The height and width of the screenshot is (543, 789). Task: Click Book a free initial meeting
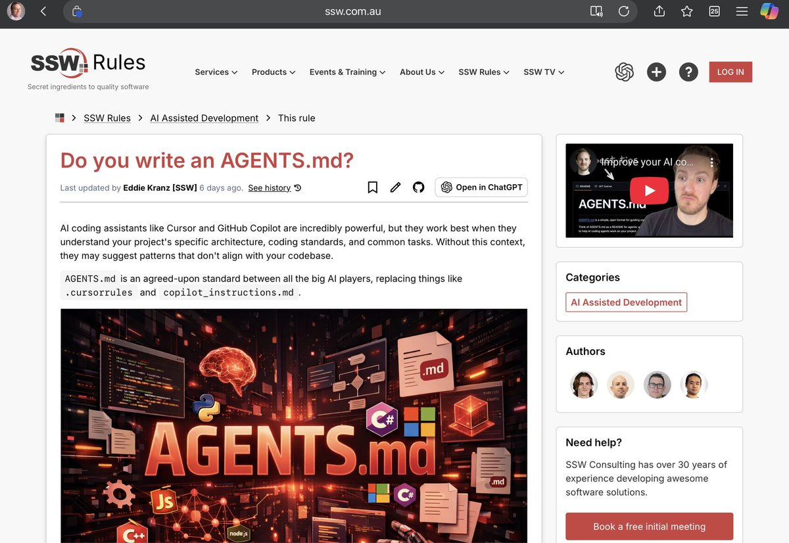coord(649,527)
